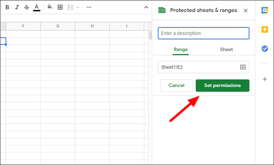
Task: Apply strikethrough formatting
Action: pos(26,7)
